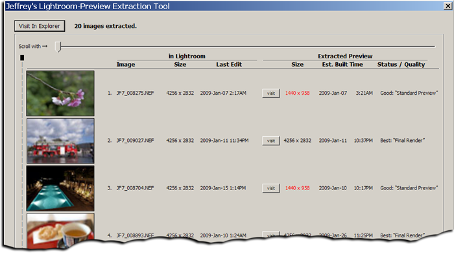The image size is (454, 253).
Task: Select the JF7_009027.NEF filename
Action: click(x=135, y=140)
